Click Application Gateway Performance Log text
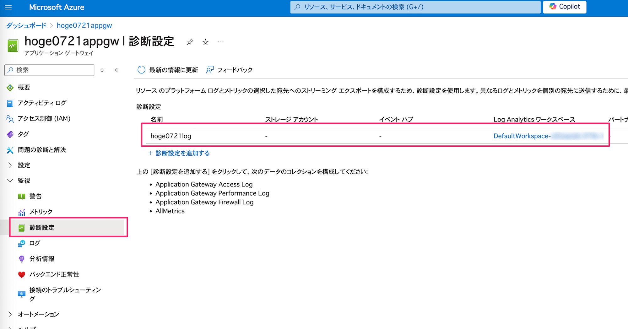 pyautogui.click(x=212, y=193)
